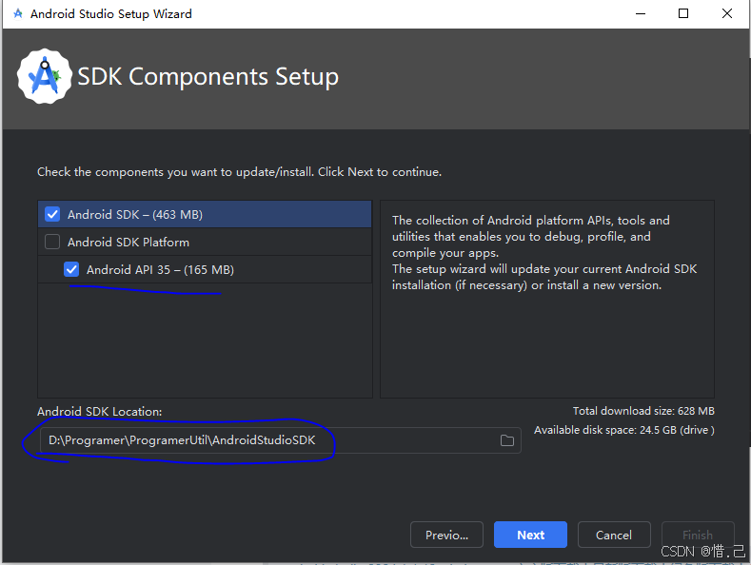The width and height of the screenshot is (751, 565).
Task: Select the Android SDK Platform row
Action: coord(205,242)
